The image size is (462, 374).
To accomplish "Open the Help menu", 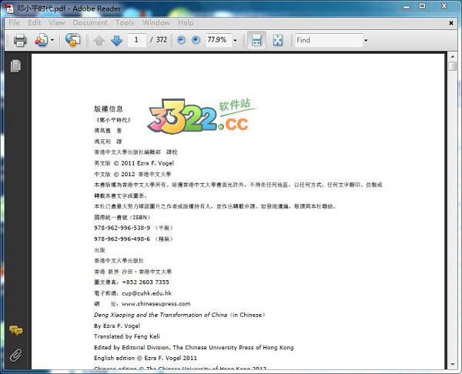I will click(186, 22).
